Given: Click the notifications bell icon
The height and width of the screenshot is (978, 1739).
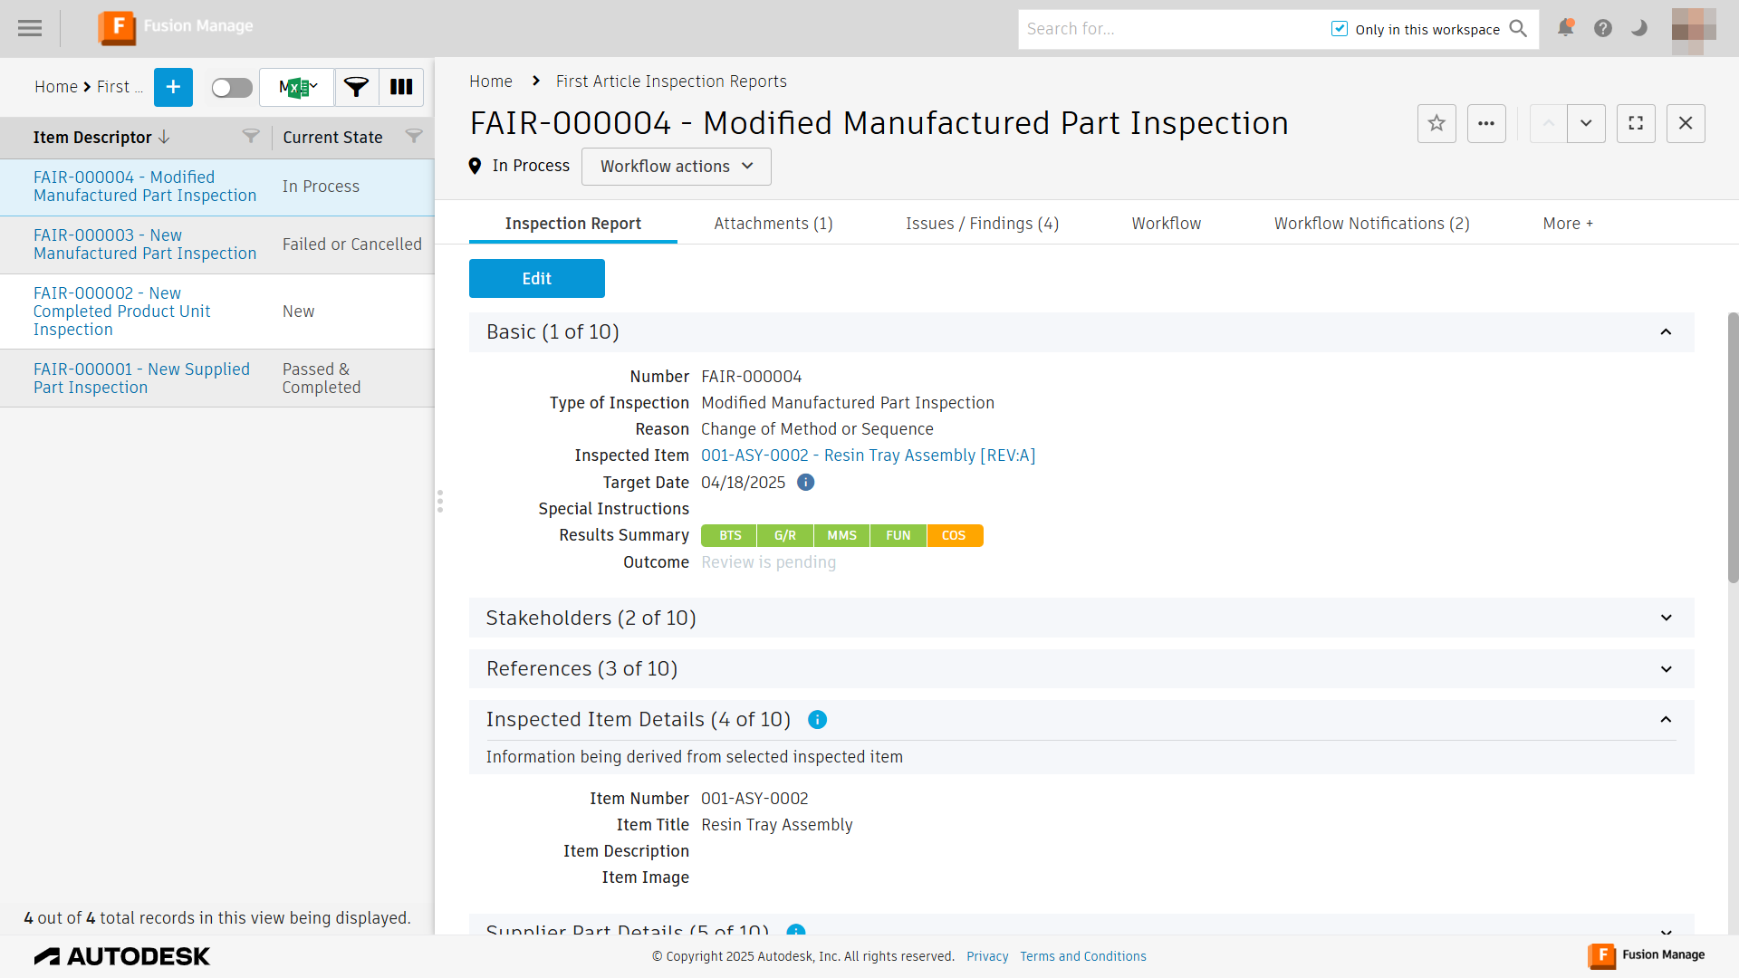Looking at the screenshot, I should [x=1565, y=28].
